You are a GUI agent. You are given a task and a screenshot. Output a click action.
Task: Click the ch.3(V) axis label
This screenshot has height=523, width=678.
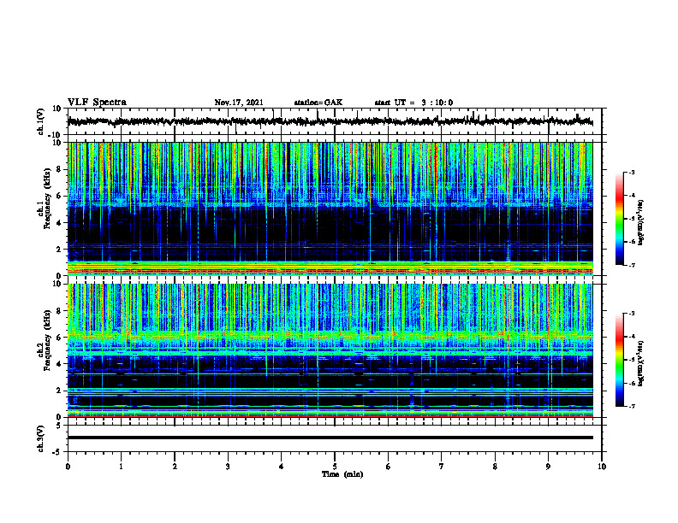41,438
